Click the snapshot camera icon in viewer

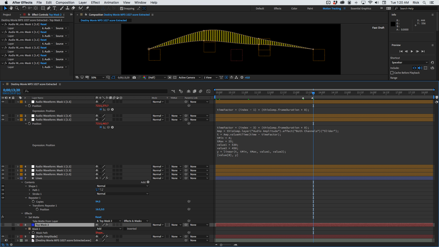pos(134,77)
